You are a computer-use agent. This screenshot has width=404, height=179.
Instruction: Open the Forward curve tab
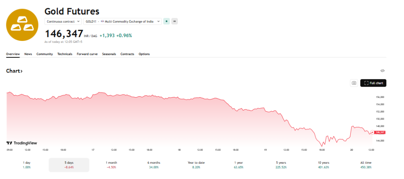87,54
